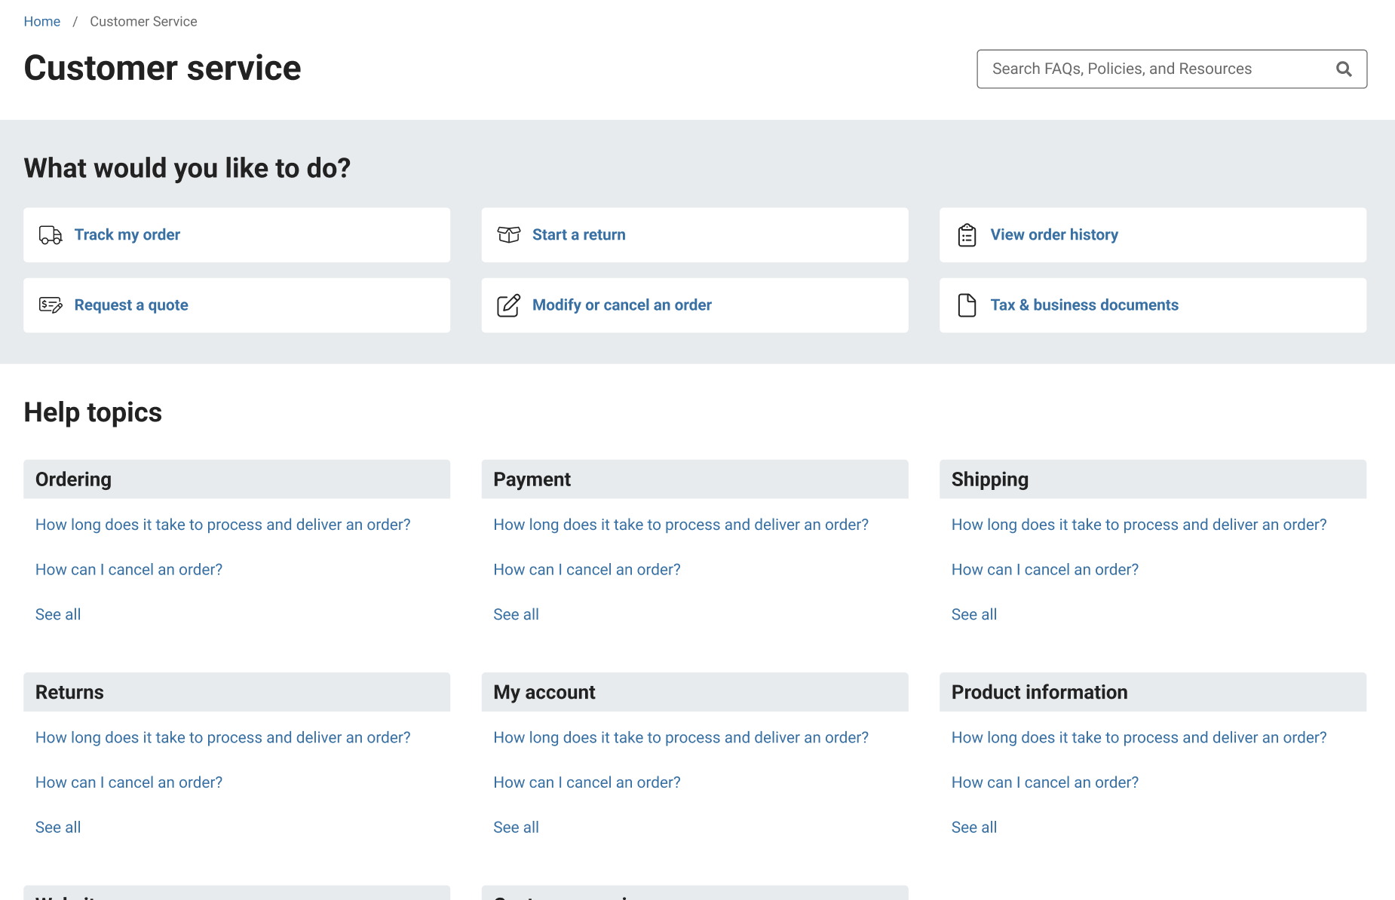The width and height of the screenshot is (1395, 900).
Task: Click the quote request check icon
Action: (51, 305)
